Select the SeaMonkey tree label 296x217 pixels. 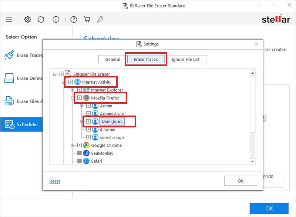(102, 153)
